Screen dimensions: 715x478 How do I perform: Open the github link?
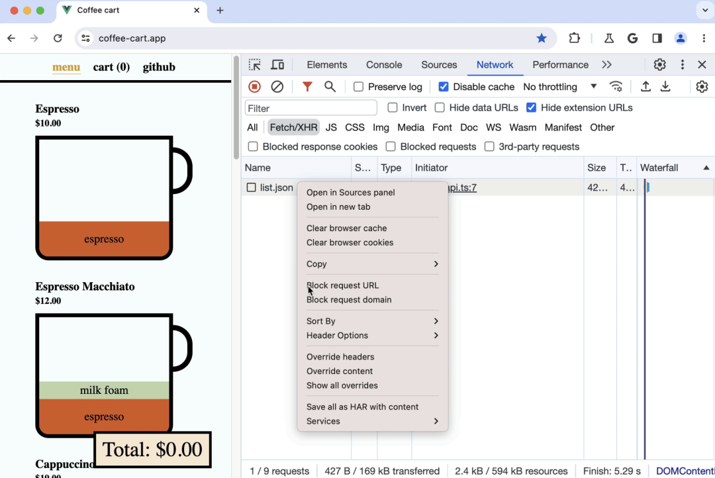click(x=159, y=67)
